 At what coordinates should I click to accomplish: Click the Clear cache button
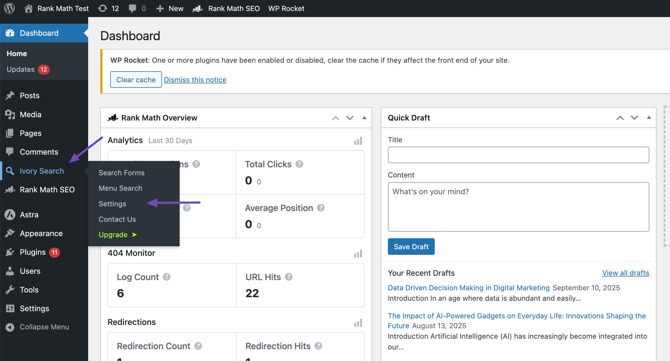point(136,80)
